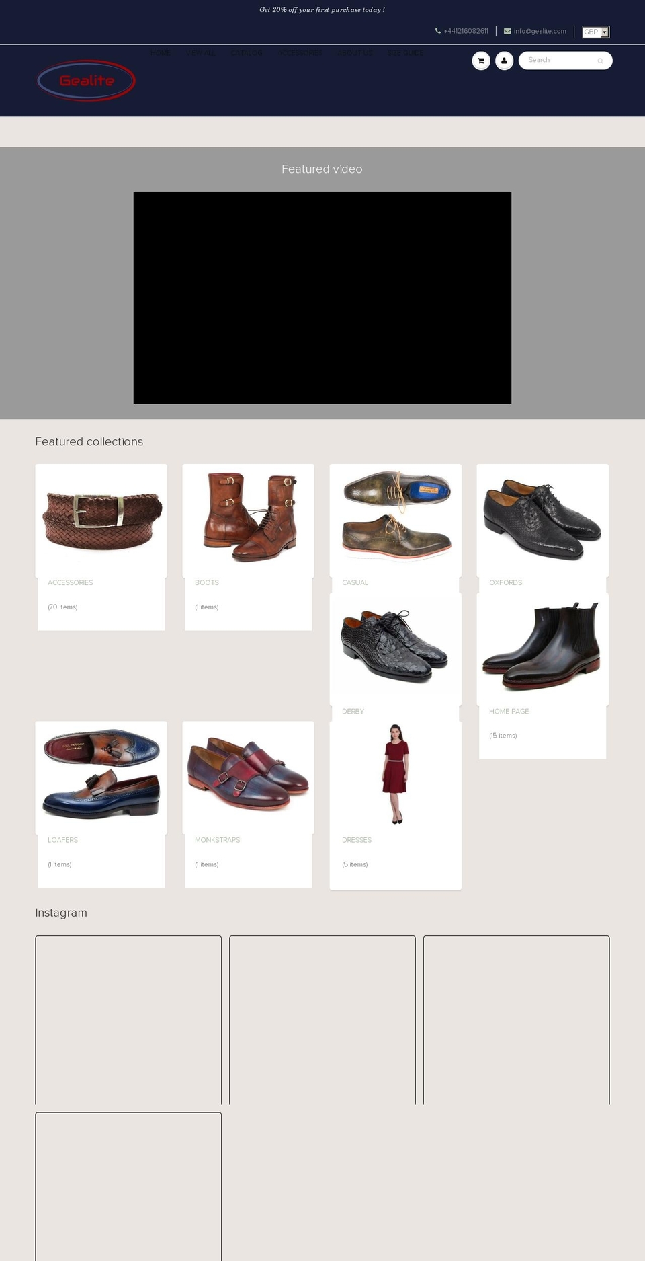Click the HOME PAGE collection title
The height and width of the screenshot is (1261, 645).
tap(509, 712)
